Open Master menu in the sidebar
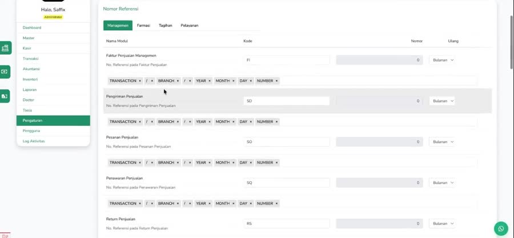 tap(53, 38)
